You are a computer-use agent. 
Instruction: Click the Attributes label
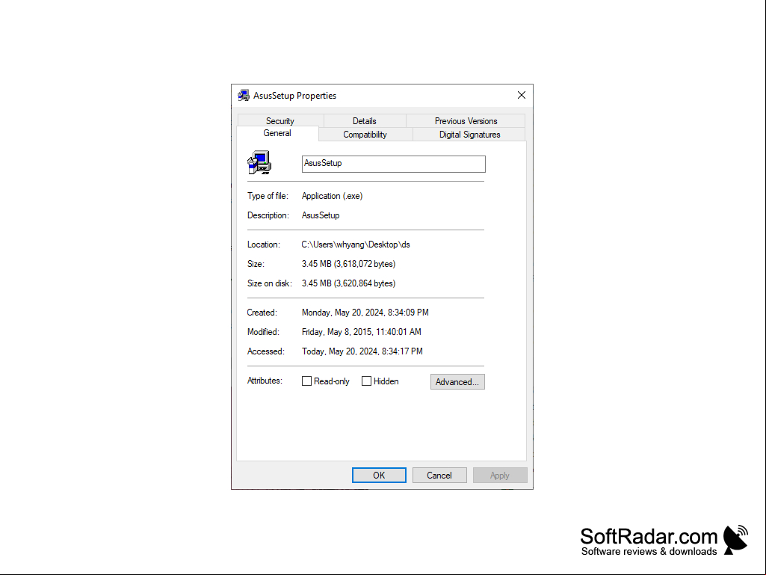pos(265,381)
